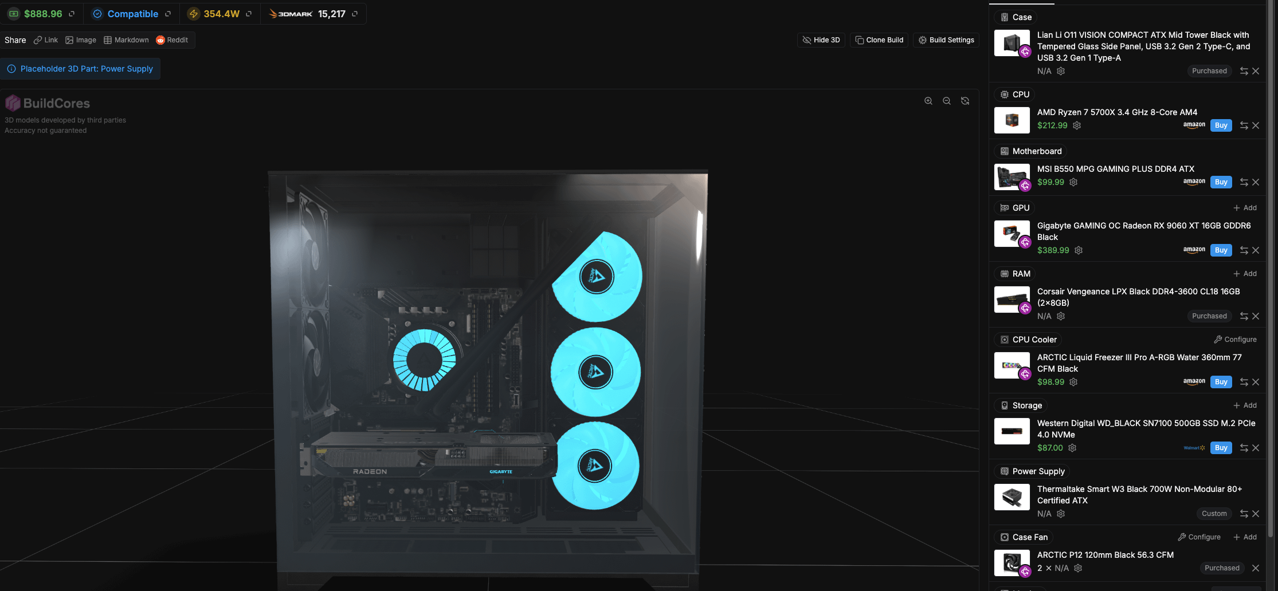Open settings gear for the motherboard price

1073,182
